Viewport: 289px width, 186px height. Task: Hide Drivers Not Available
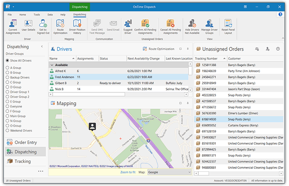[x=192, y=27]
